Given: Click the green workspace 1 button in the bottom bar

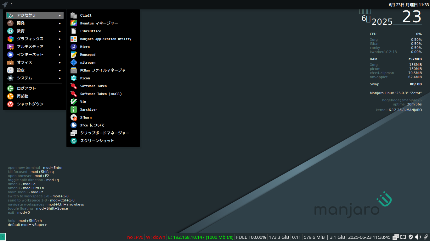Looking at the screenshot, I should pyautogui.click(x=3, y=237).
